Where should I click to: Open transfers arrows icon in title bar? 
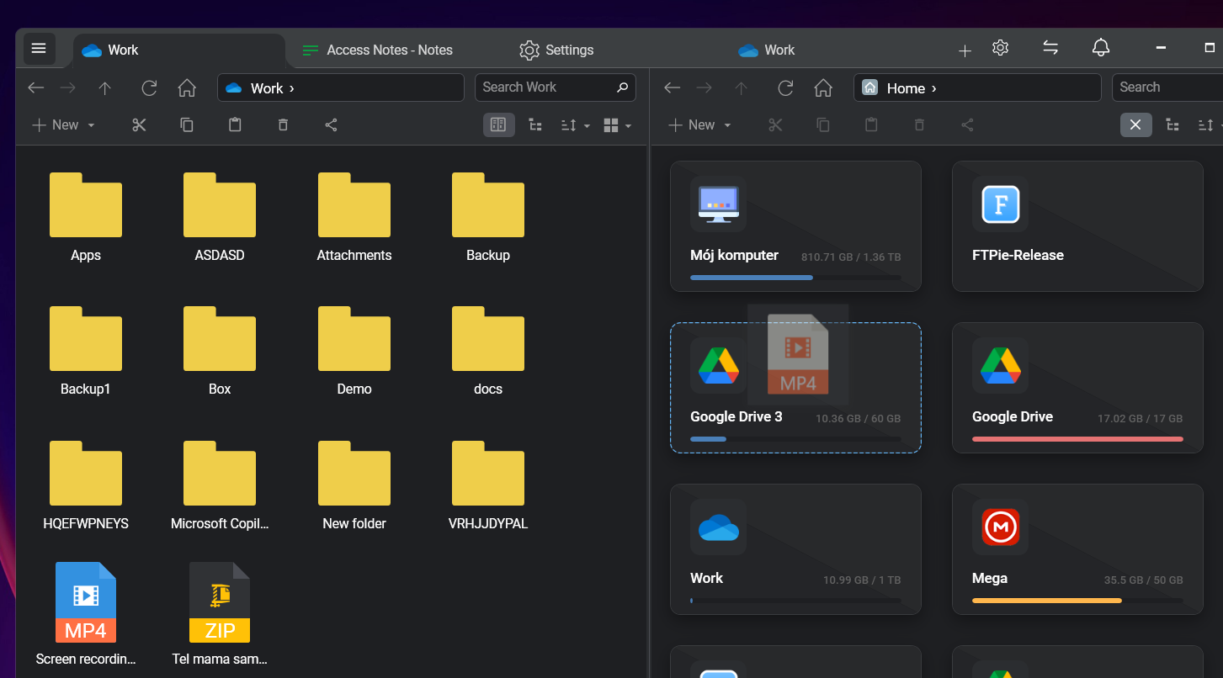(x=1050, y=48)
